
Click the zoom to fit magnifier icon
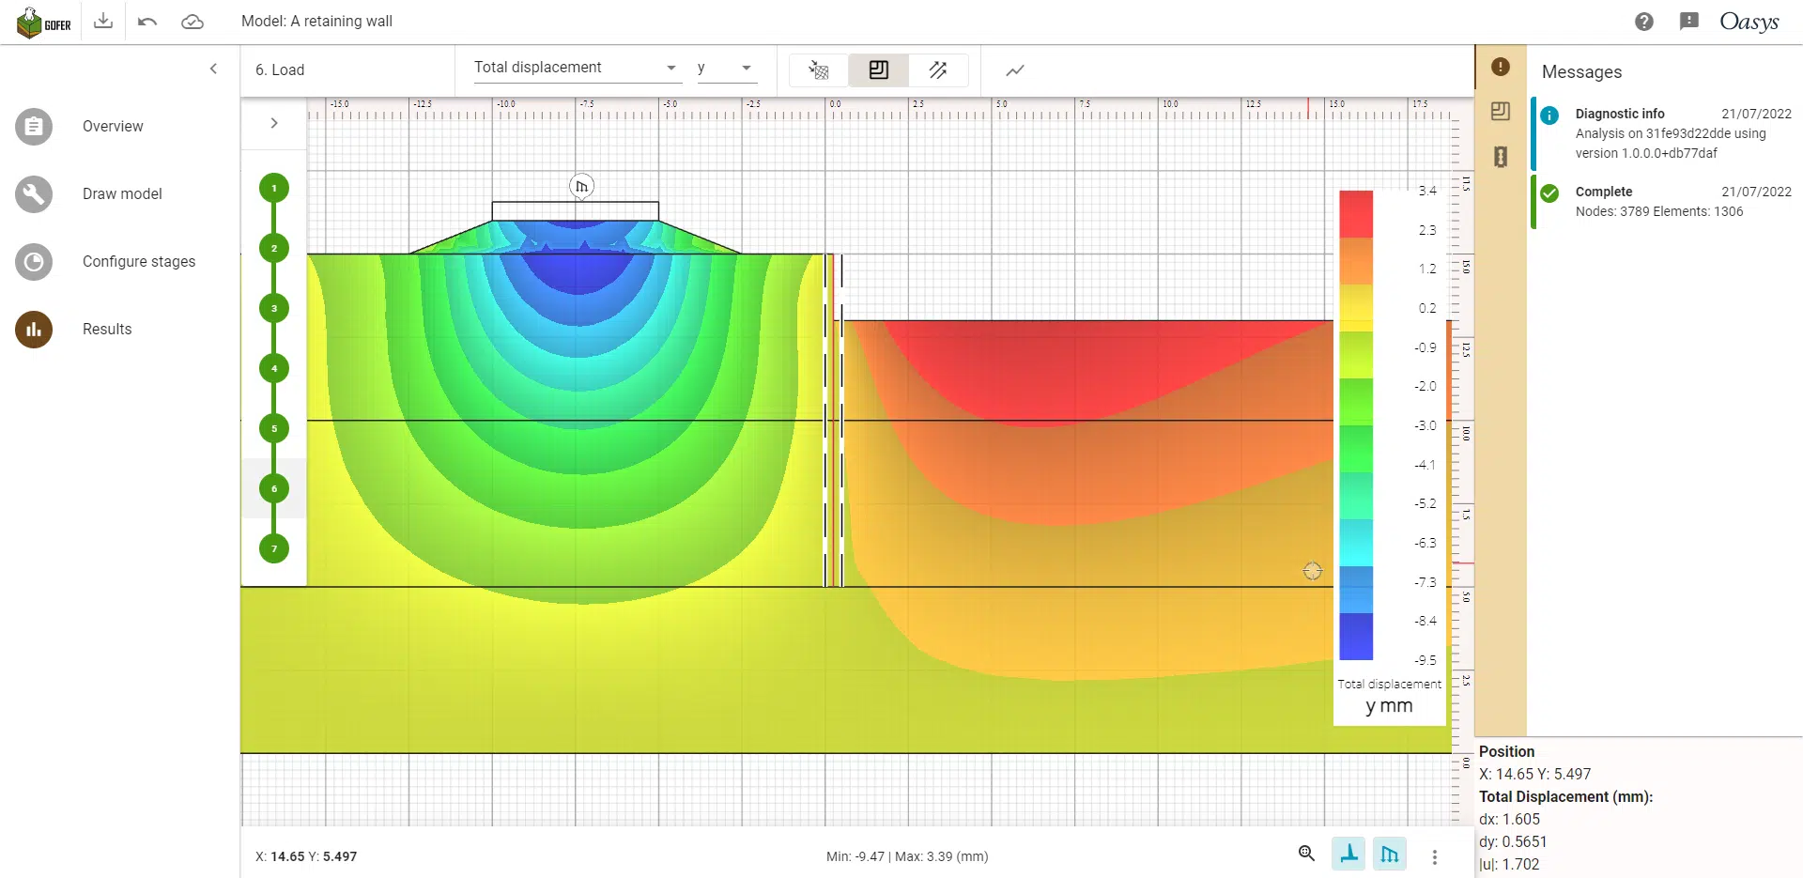coord(1306,854)
